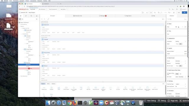Image resolution: width=189 pixels, height=106 pixels.
Task: Pick the Calendar region from gallery
Action: click(51, 88)
